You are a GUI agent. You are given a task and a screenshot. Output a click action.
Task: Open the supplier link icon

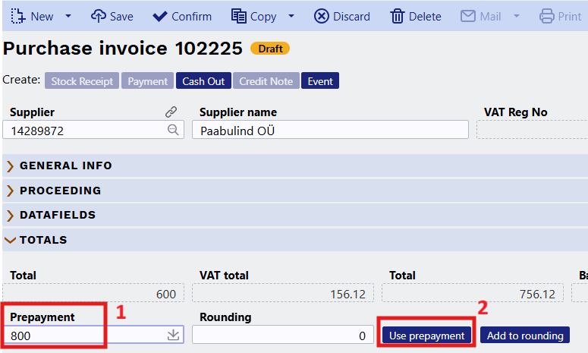171,112
